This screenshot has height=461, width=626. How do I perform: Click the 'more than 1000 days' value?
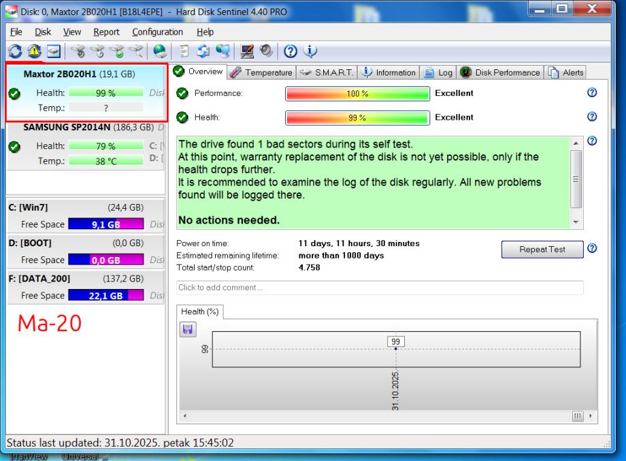pos(342,256)
